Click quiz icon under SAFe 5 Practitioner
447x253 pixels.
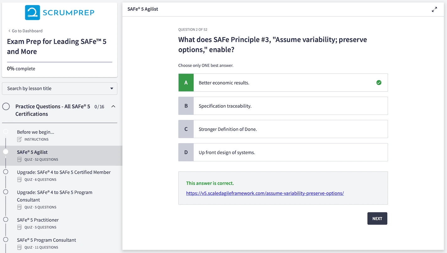coord(19,227)
